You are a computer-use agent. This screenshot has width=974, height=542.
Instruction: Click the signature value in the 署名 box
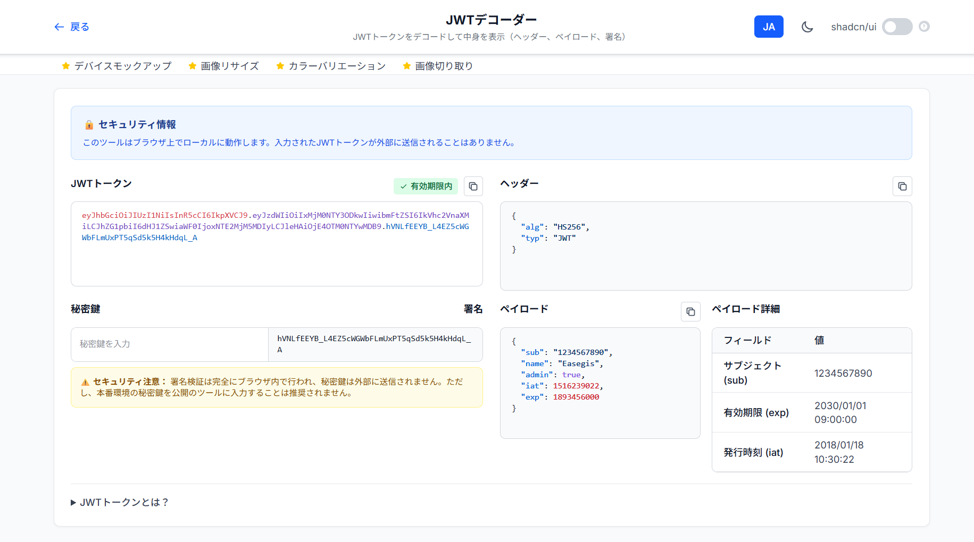click(x=374, y=344)
